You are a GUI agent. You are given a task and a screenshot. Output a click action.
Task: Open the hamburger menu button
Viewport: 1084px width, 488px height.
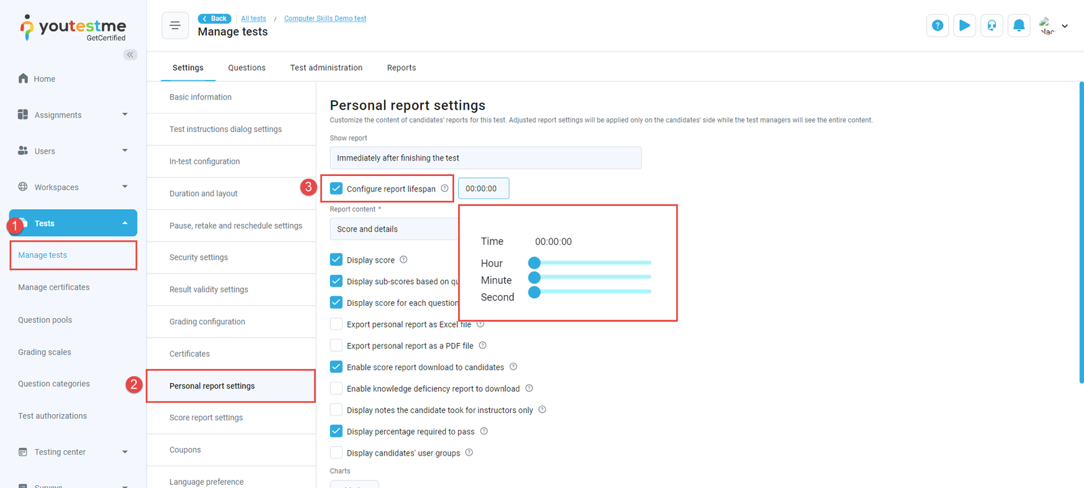[x=175, y=26]
